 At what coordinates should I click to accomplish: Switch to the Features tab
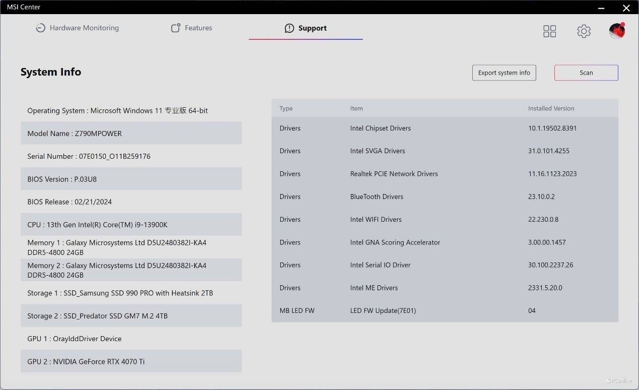tap(198, 28)
